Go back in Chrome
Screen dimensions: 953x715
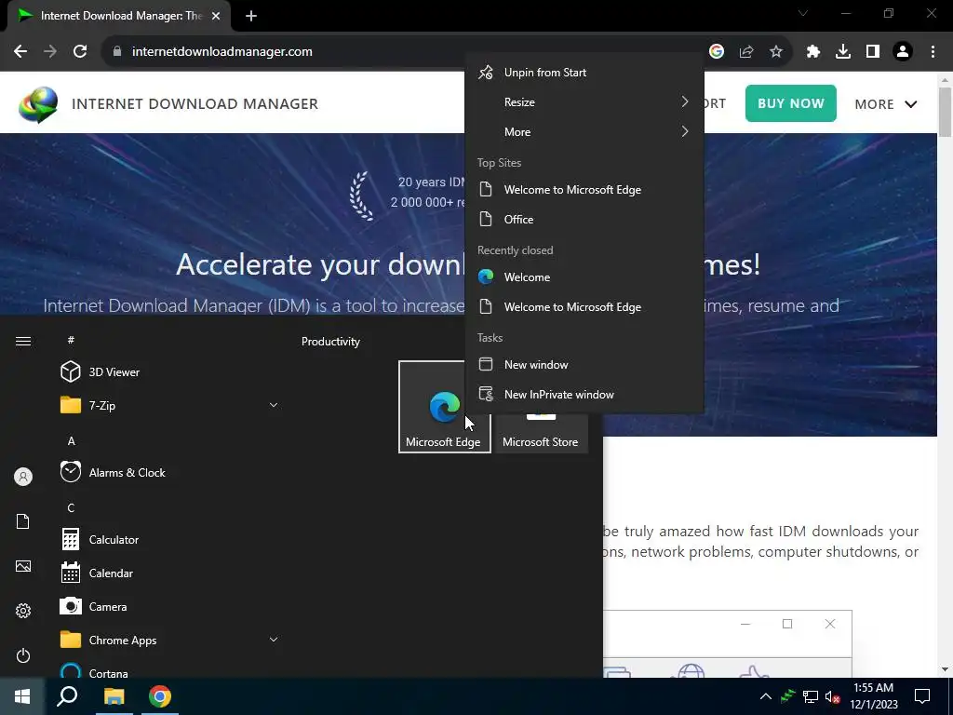point(20,52)
